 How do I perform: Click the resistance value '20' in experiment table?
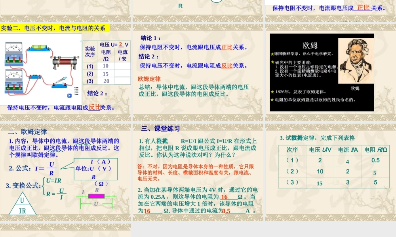106,81
